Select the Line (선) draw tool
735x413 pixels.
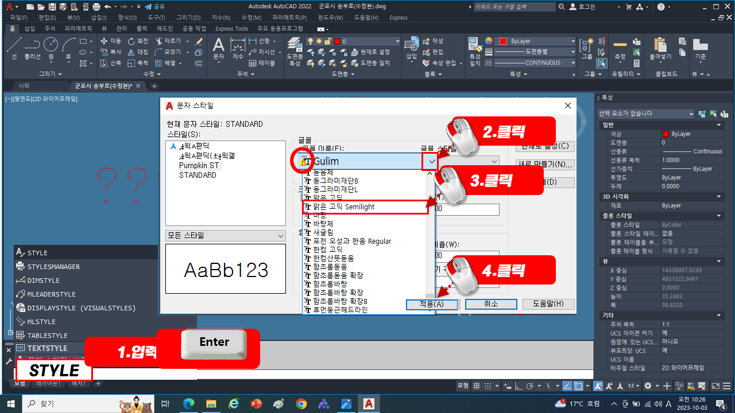click(x=14, y=48)
